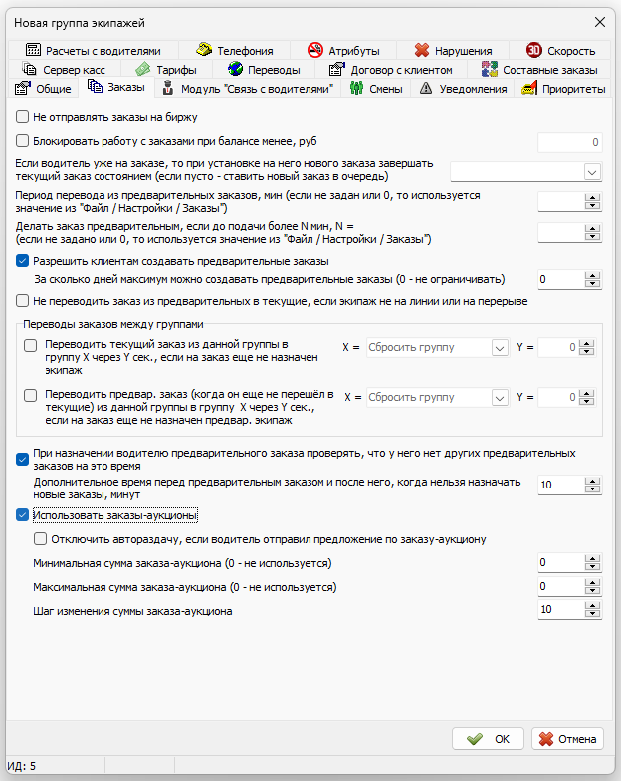Toggle "Разрешить клиентам создавать предварительные заказы"
The image size is (621, 781).
pos(23,261)
